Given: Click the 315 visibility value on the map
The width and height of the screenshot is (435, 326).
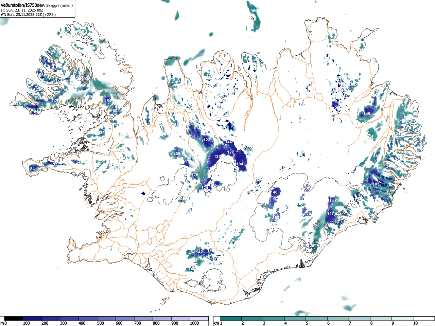Looking at the screenshot, I should (x=17, y=104).
